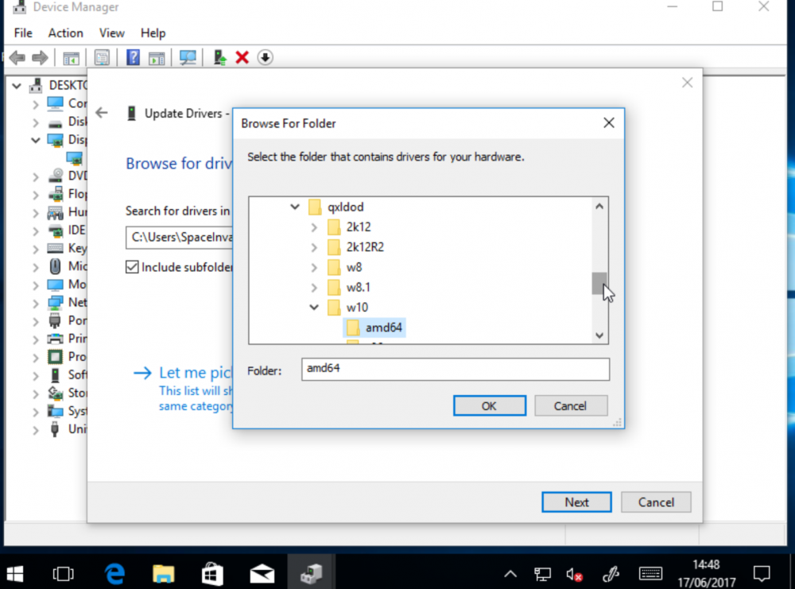795x589 pixels.
Task: Click the action pane toolbar icon
Action: pos(157,58)
